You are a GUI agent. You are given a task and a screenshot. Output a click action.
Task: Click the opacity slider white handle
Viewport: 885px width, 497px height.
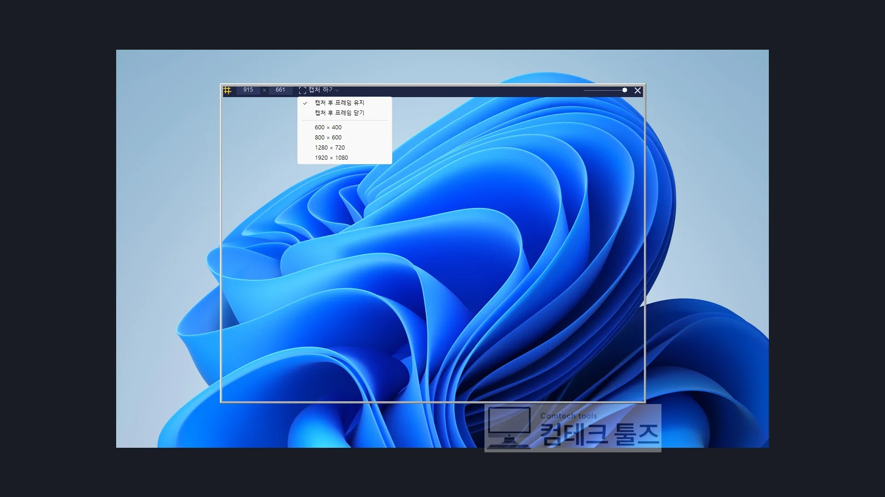(x=625, y=90)
